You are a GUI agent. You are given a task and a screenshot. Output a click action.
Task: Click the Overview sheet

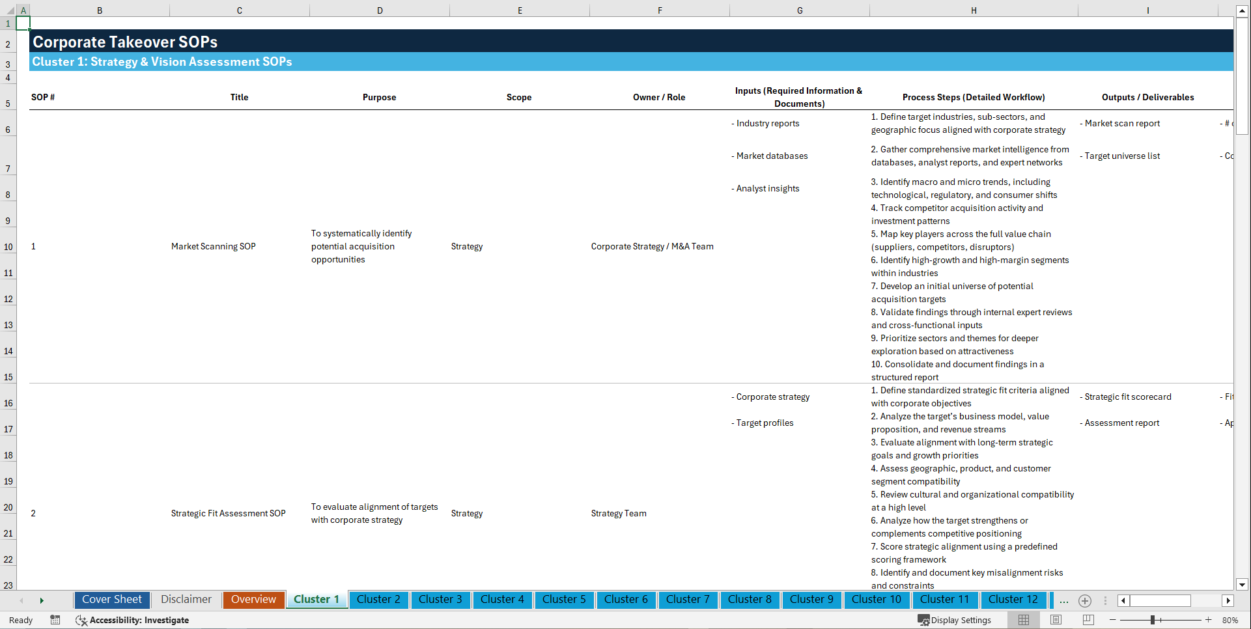point(253,600)
